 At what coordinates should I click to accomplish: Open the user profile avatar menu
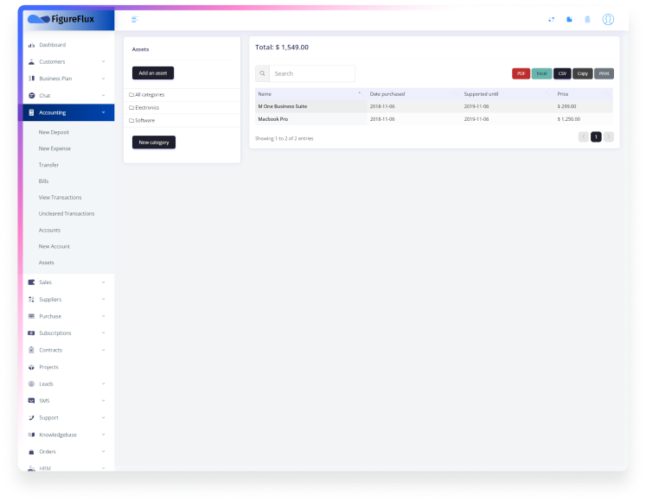tap(608, 19)
